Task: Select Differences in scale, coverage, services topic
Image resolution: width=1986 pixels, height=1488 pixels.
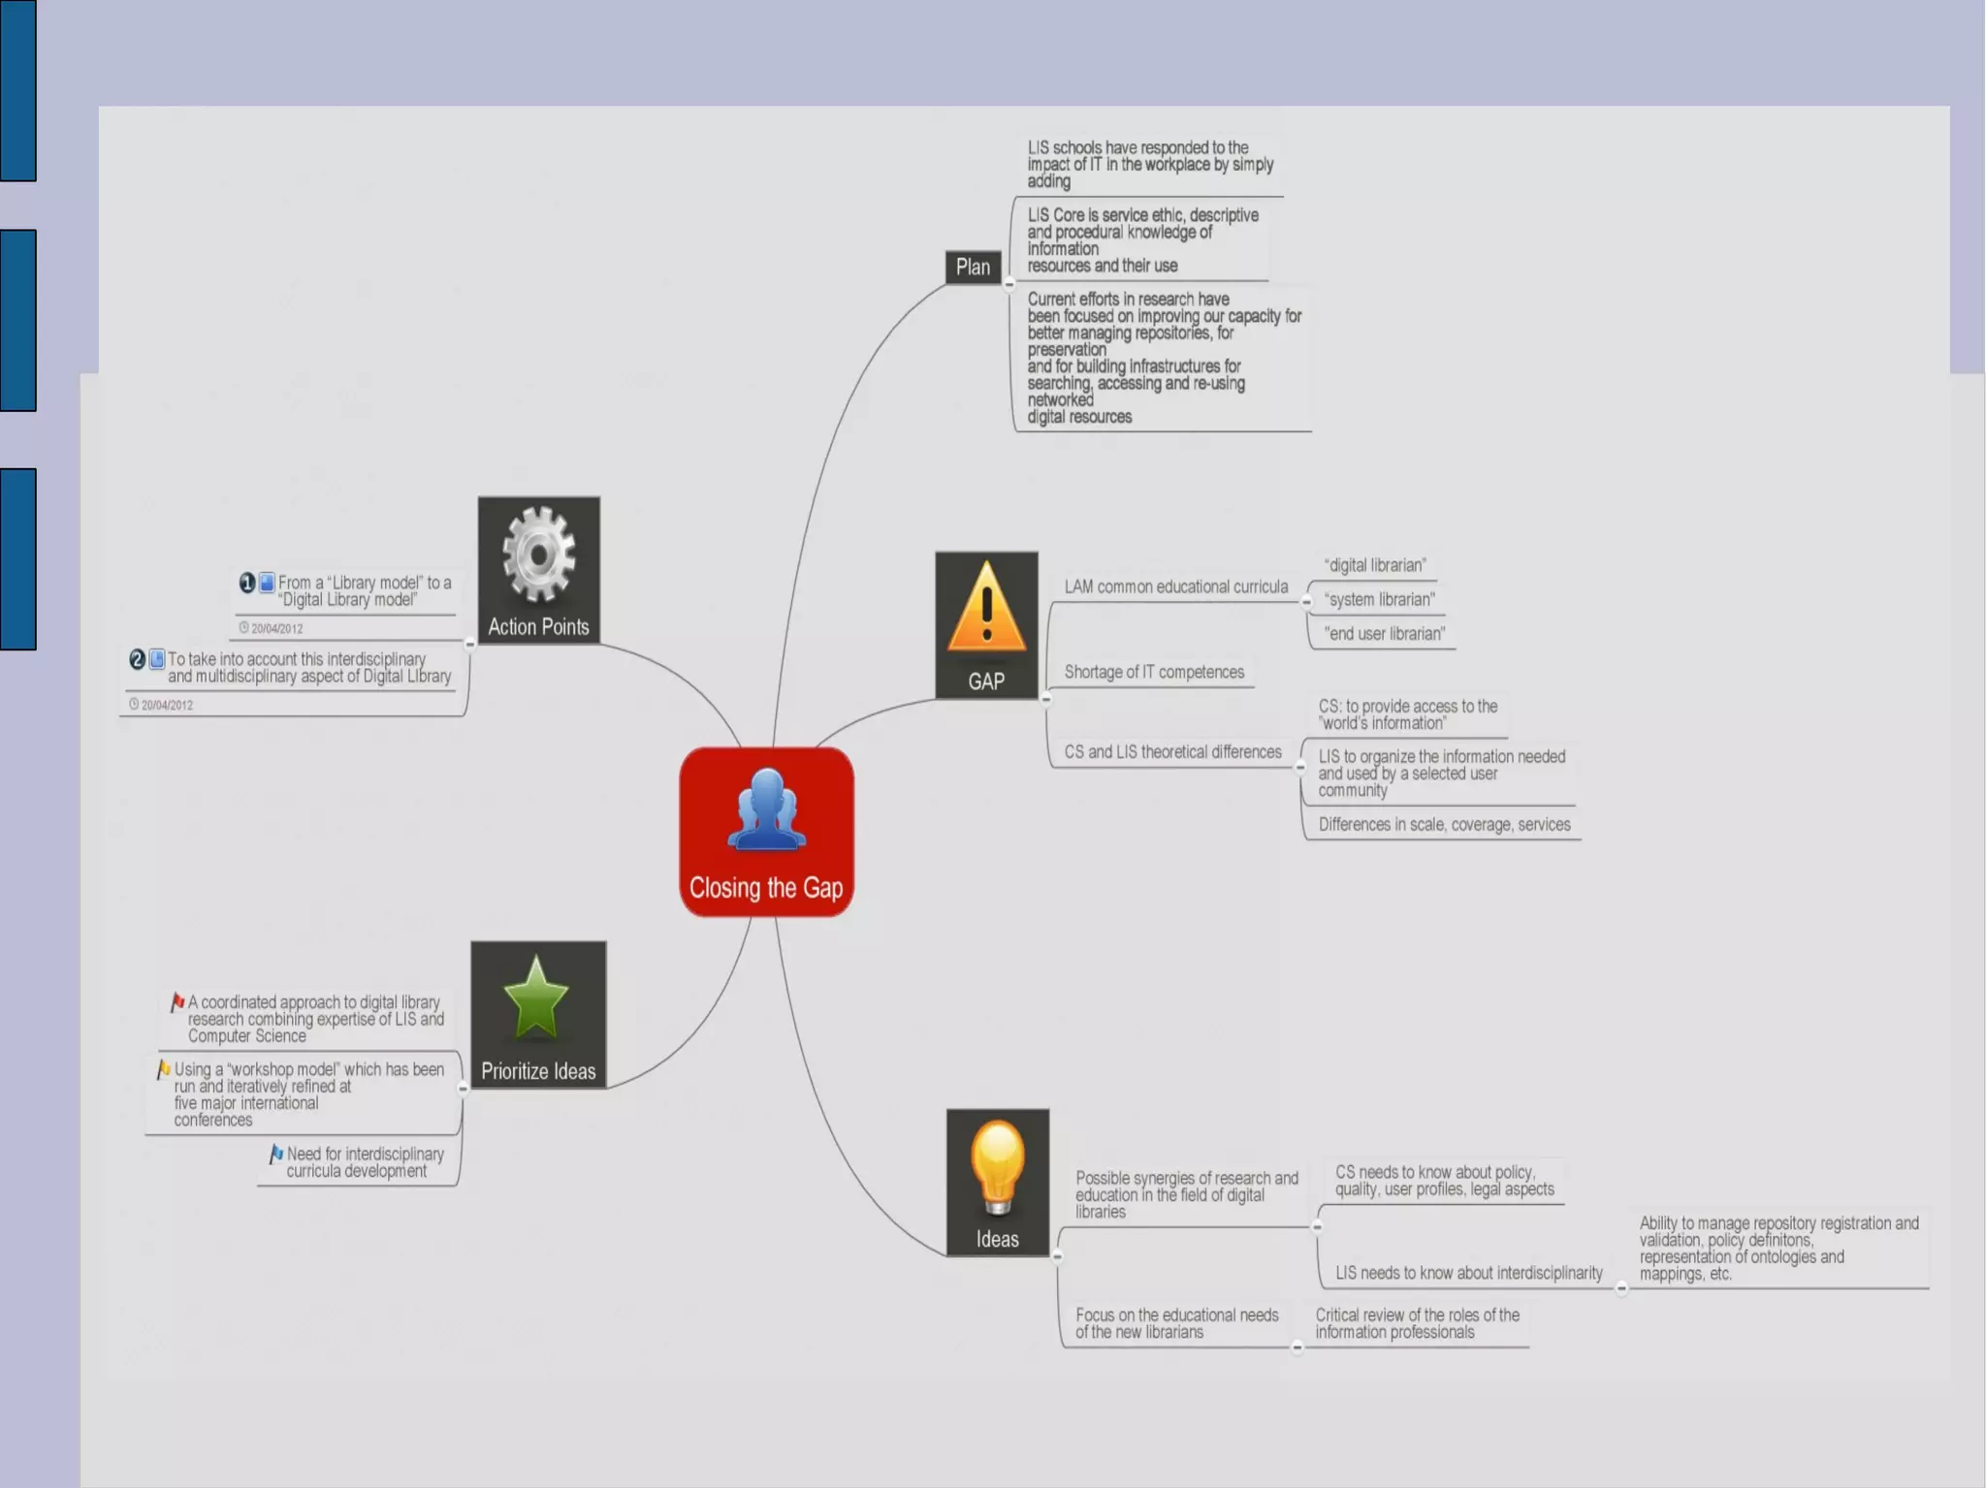Action: coord(1444,824)
